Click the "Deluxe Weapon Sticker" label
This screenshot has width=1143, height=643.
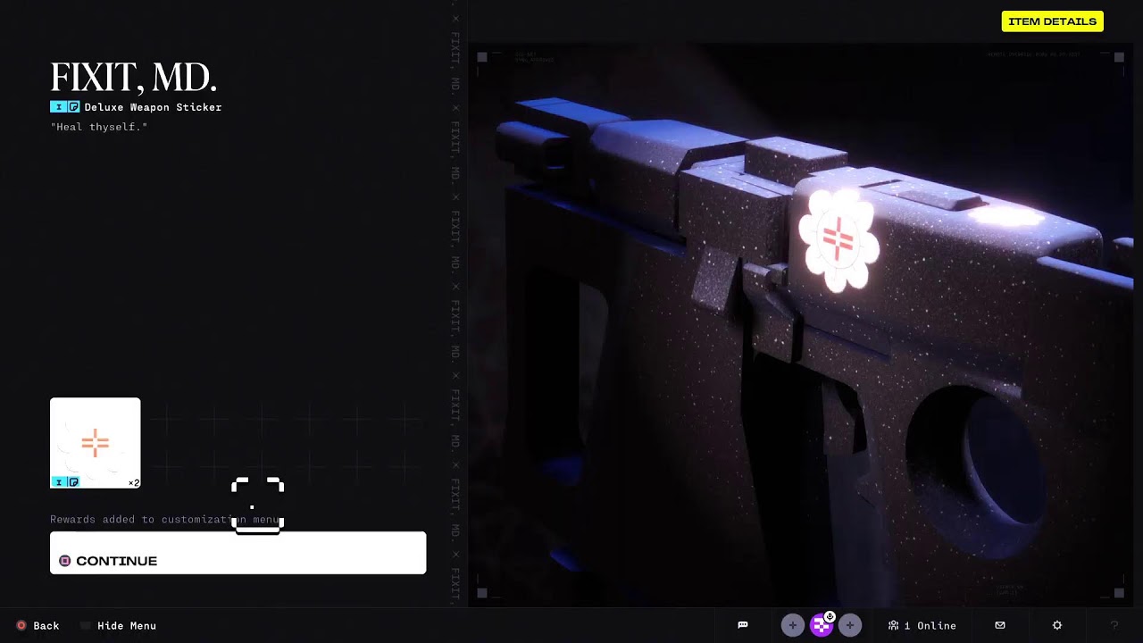153,107
